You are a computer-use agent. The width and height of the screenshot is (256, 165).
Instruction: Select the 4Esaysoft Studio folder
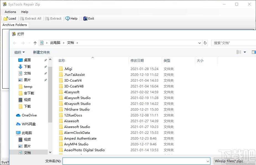pyautogui.click(x=77, y=103)
